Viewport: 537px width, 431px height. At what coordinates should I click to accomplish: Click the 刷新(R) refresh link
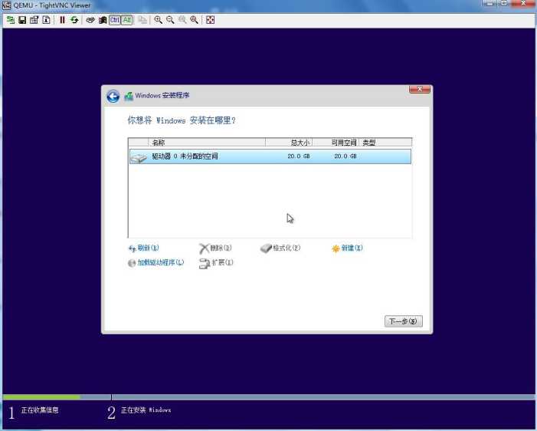pos(144,248)
